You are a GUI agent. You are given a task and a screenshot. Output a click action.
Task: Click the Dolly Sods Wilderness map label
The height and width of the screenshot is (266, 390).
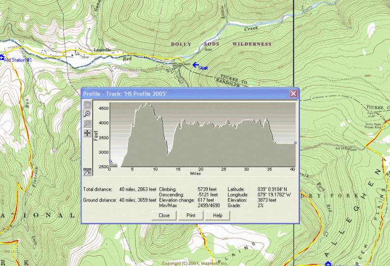coord(221,44)
